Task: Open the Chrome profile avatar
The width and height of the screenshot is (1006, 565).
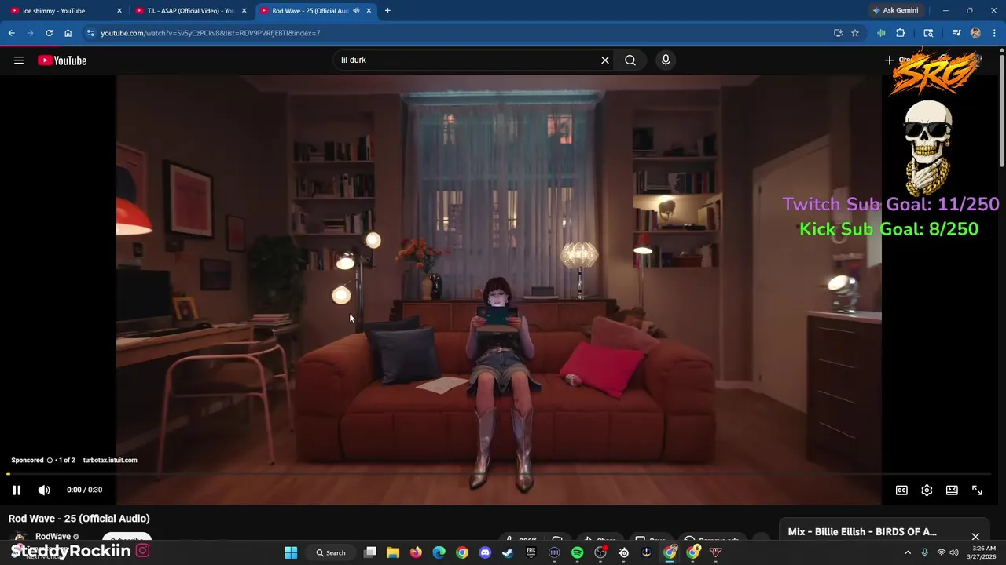Action: [x=975, y=33]
